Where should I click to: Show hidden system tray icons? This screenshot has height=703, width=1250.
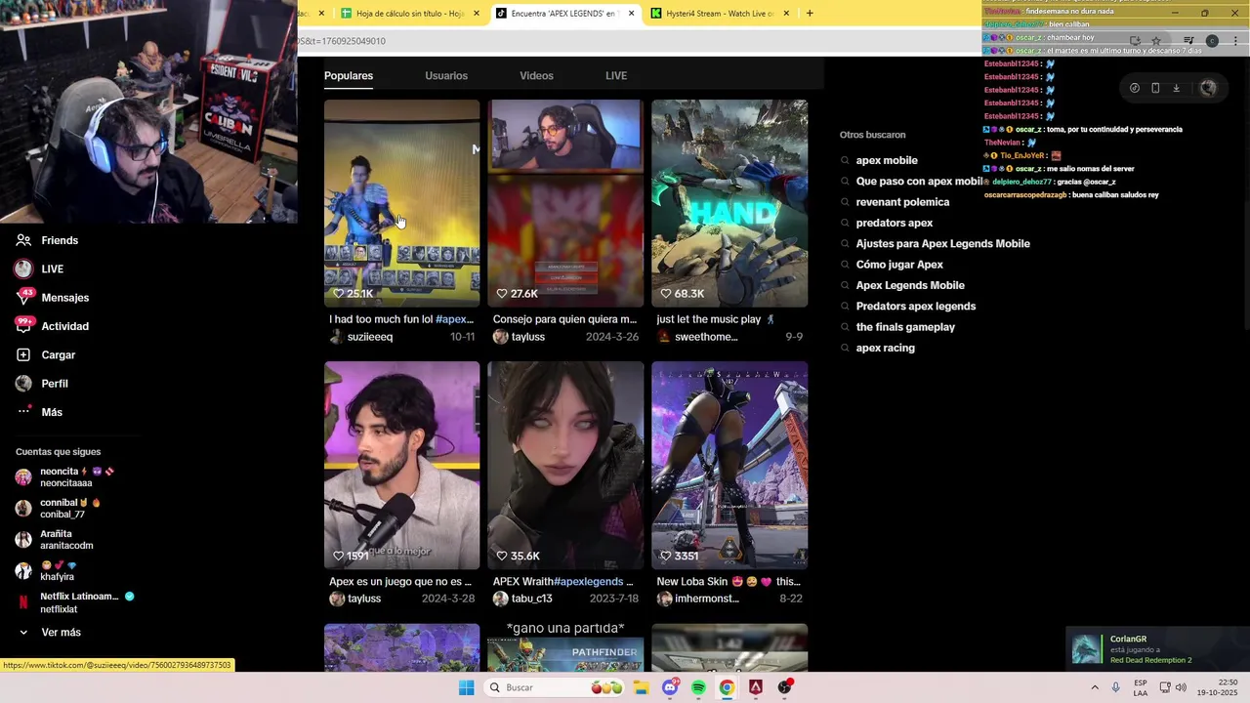1095,687
